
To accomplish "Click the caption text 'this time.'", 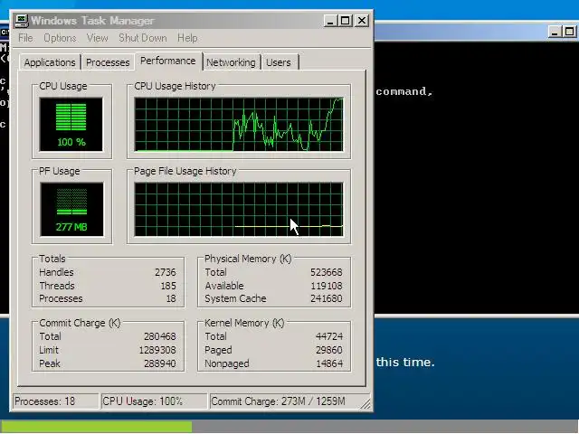I will (x=405, y=362).
